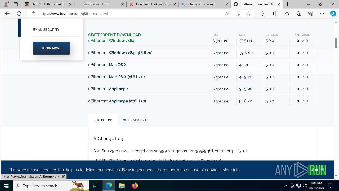339x191 pixels.
Task: Switch to Dark Souls Remastered tab
Action: click(x=46, y=4)
